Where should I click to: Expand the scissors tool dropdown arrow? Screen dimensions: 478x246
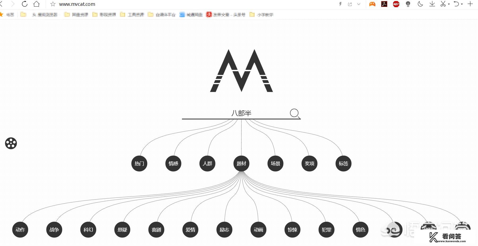[449, 4]
